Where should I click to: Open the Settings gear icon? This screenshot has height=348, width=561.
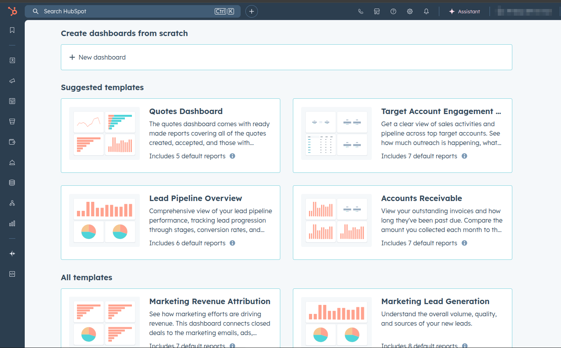pyautogui.click(x=410, y=11)
